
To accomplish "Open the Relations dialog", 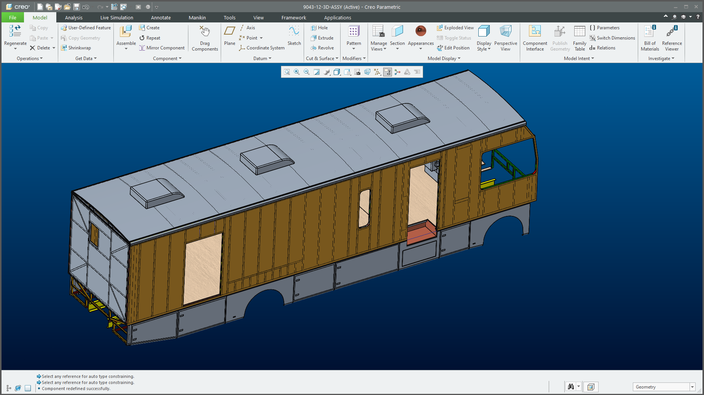I will [x=602, y=48].
